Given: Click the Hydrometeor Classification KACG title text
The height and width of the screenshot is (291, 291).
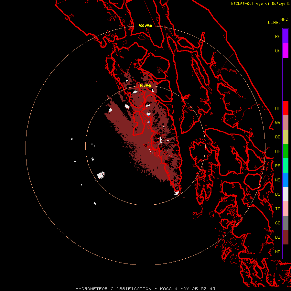Looking at the screenshot, I should click(x=145, y=289).
